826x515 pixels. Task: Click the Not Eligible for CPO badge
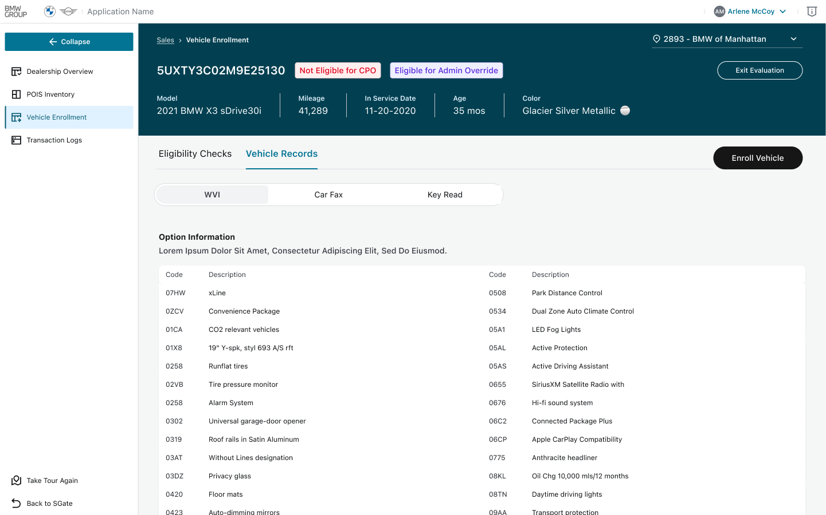pos(338,70)
